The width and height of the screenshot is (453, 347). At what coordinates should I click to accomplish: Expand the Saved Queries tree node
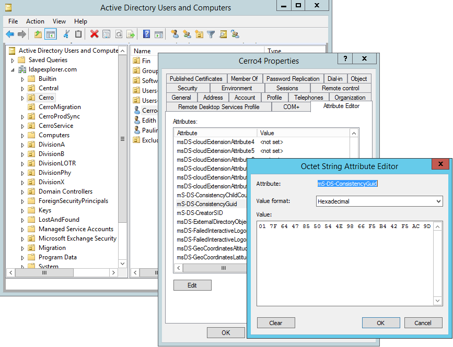pyautogui.click(x=11, y=59)
